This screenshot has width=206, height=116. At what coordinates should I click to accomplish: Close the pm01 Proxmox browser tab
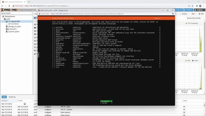pyautogui.click(x=25, y=2)
